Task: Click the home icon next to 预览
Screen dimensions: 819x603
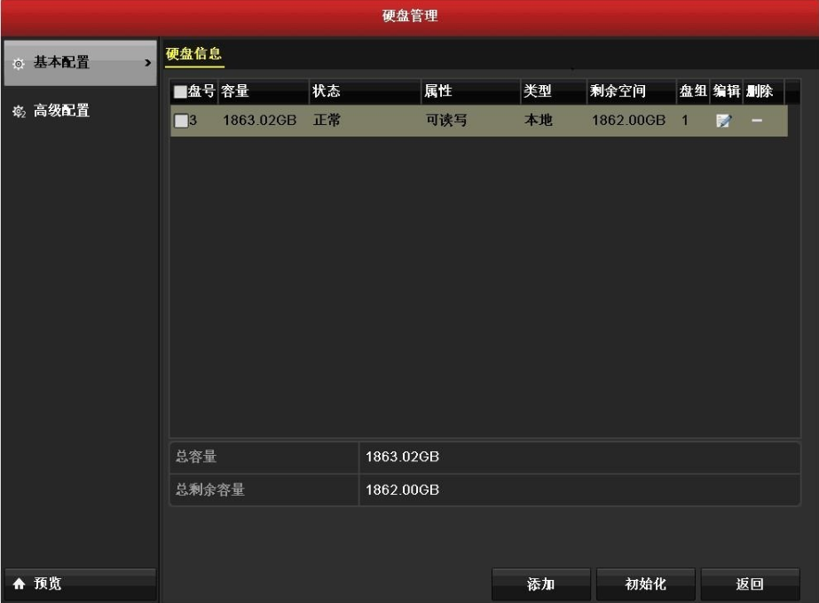Action: [x=19, y=583]
